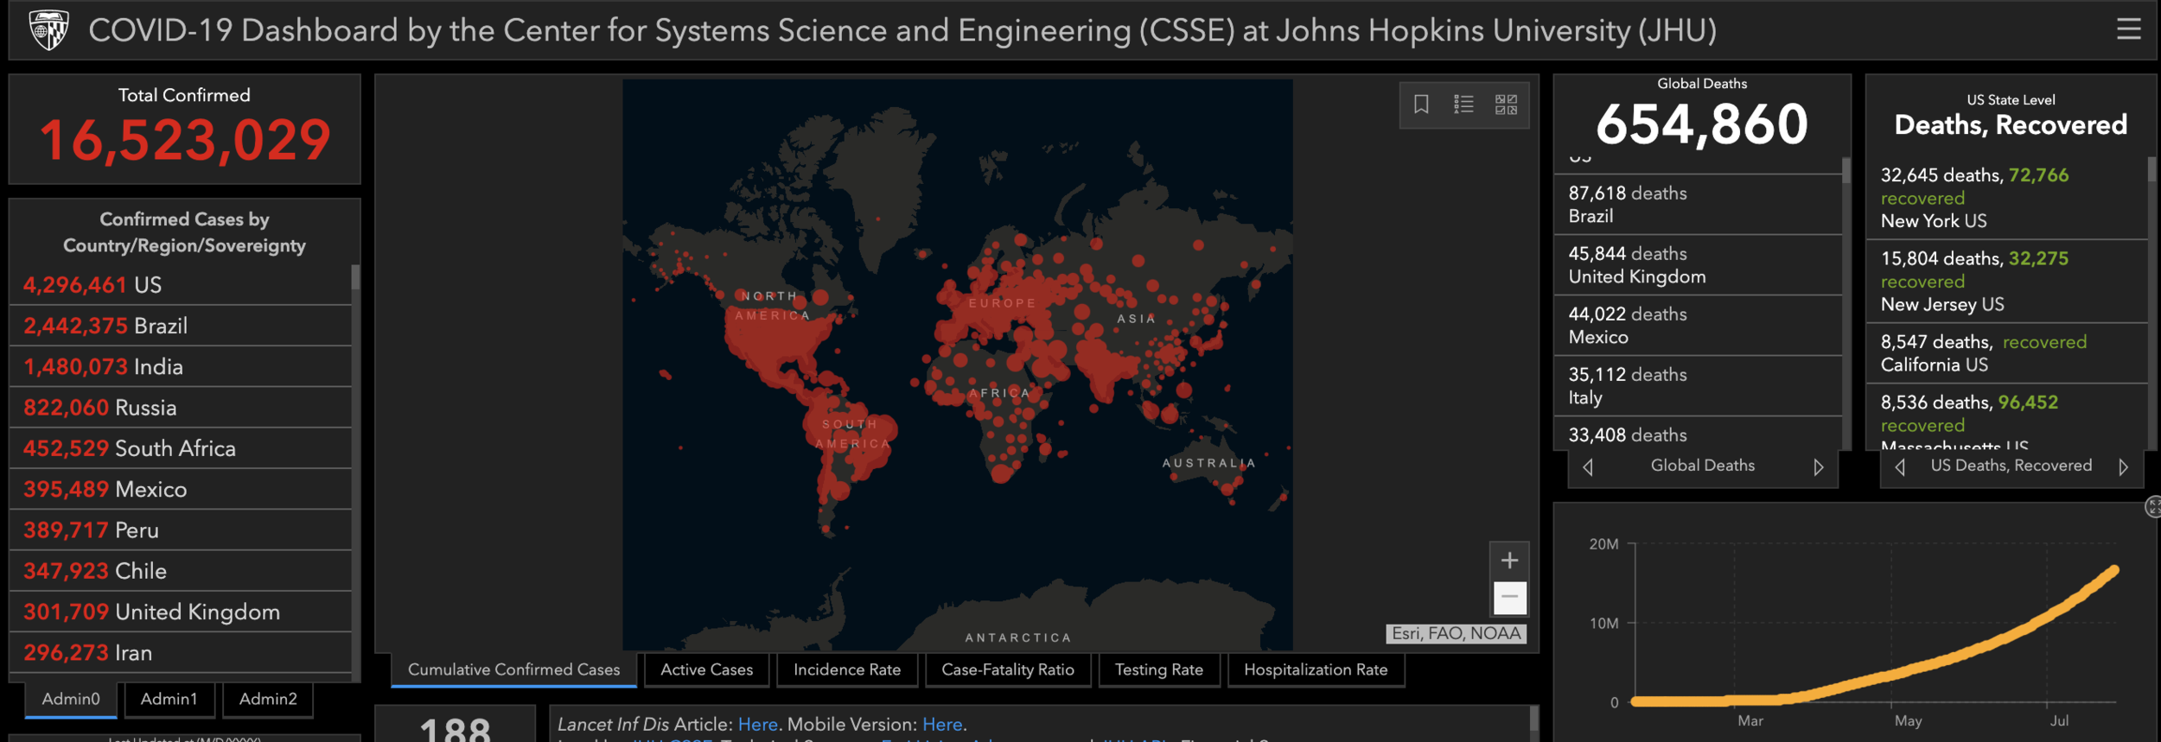Select United Kingdom in confirmed cases list
2161x742 pixels.
coord(180,612)
